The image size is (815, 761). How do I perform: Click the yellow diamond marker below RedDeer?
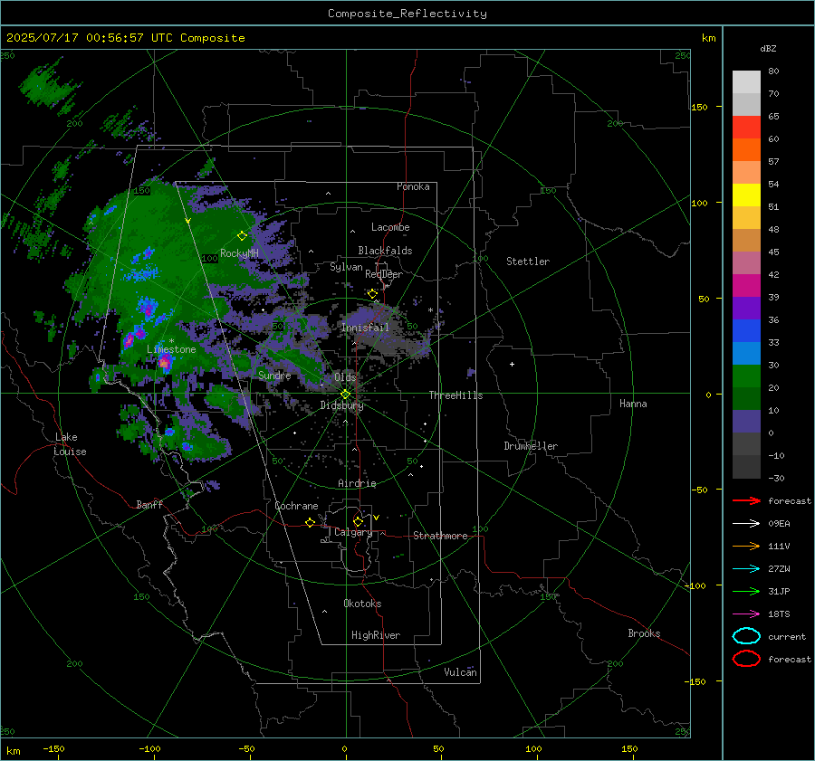point(372,294)
